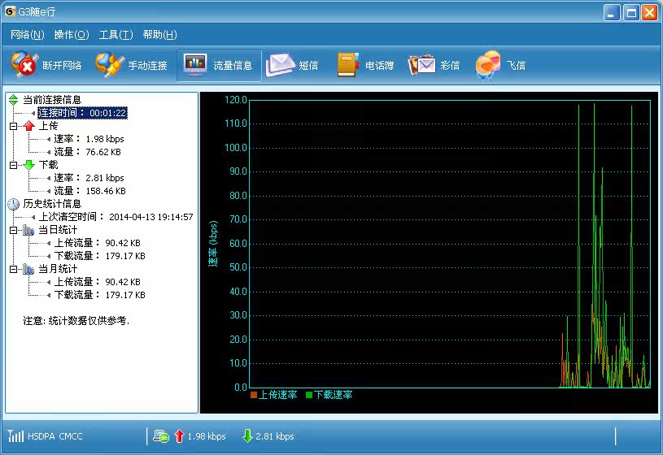Open the SMS (短信) envelope icon

pos(280,65)
